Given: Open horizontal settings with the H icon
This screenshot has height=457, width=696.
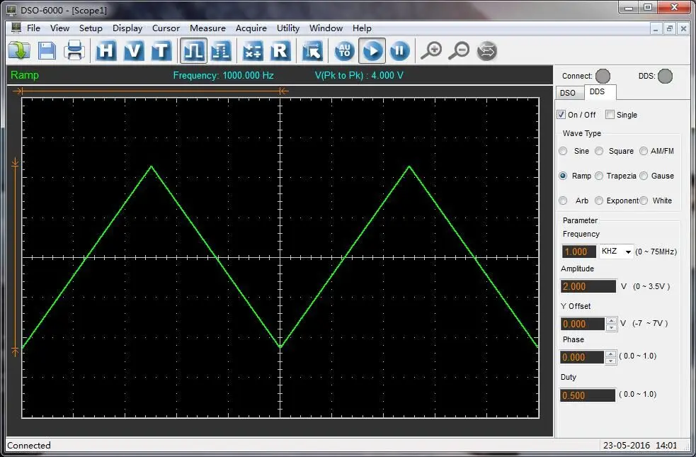Looking at the screenshot, I should pos(106,50).
